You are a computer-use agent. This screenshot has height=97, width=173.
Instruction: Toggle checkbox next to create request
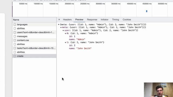[x=15, y=56]
